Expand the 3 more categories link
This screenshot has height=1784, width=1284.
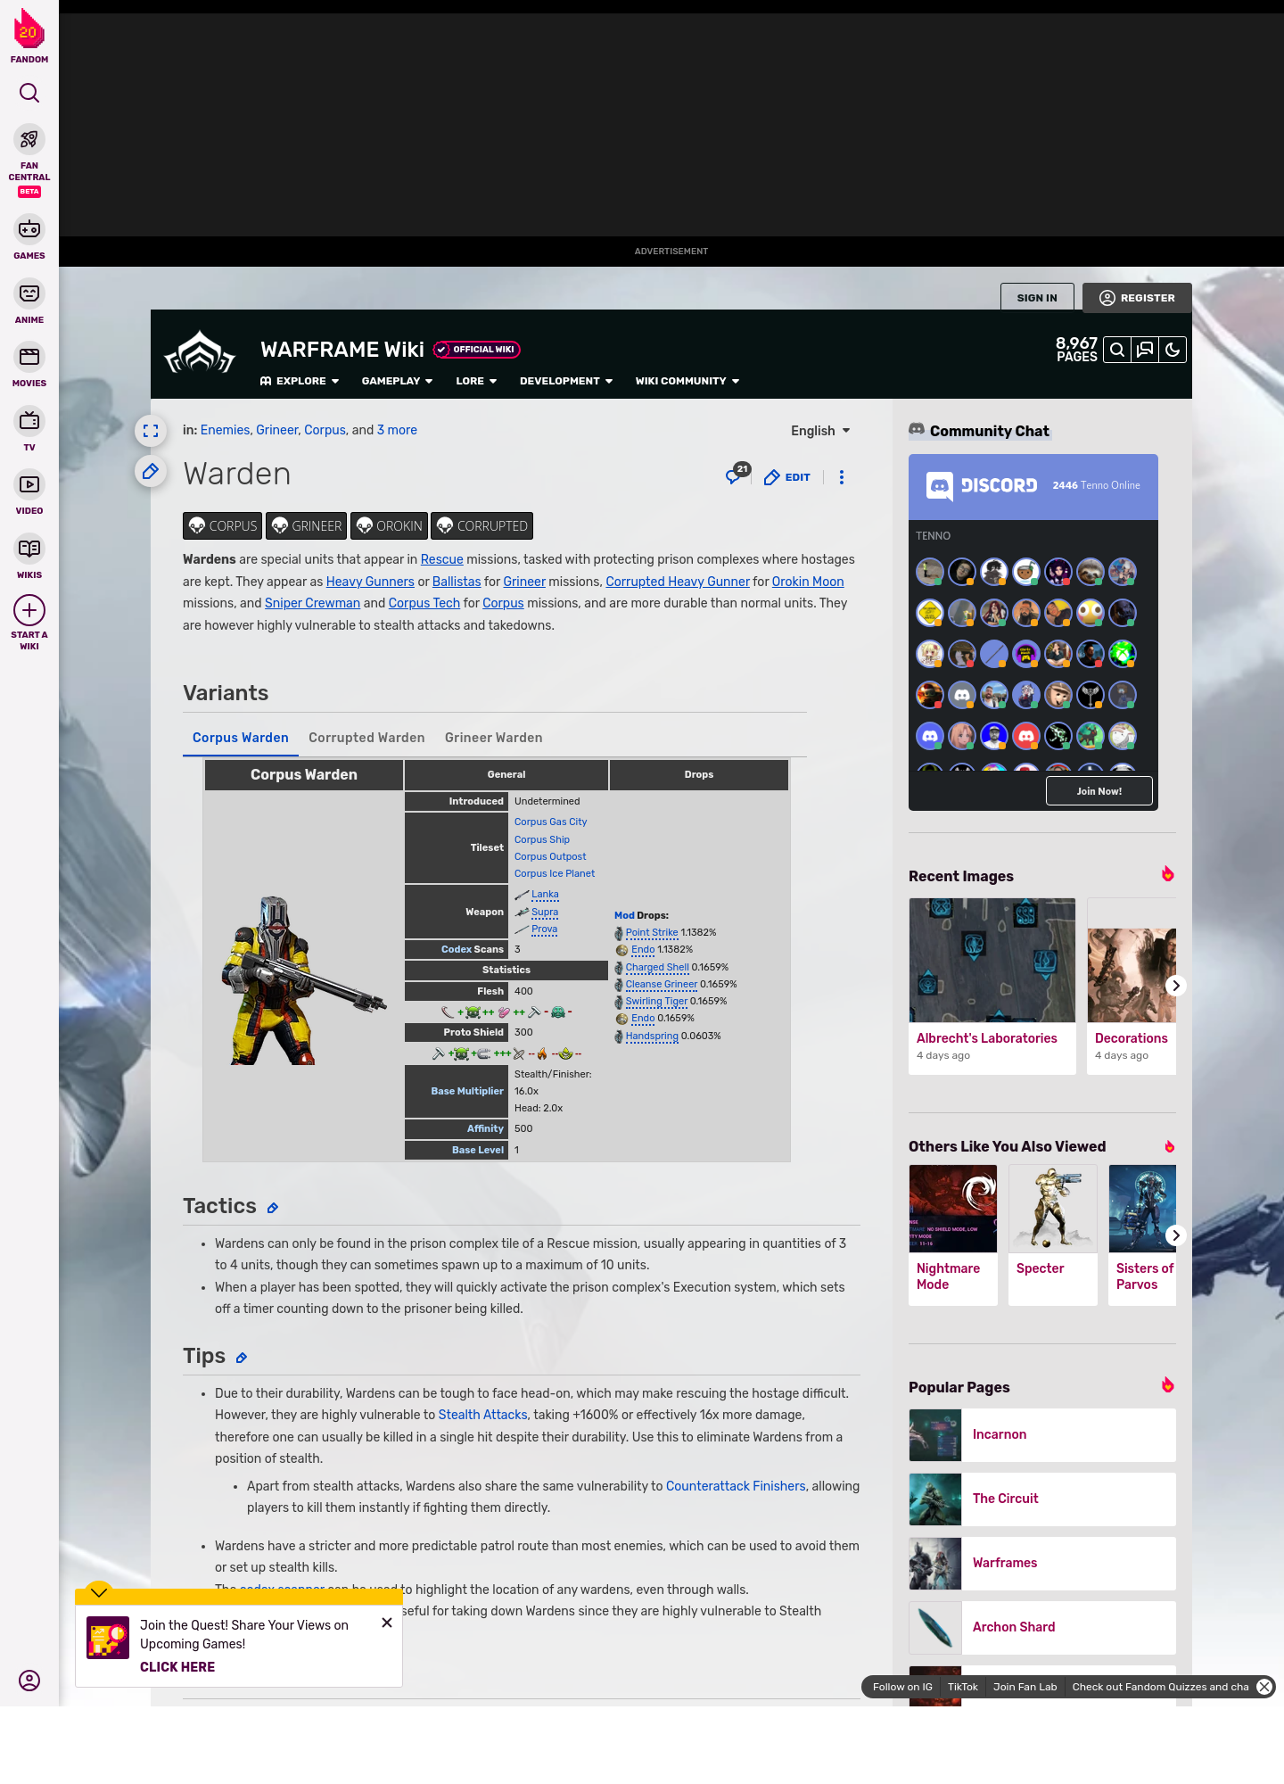[397, 430]
